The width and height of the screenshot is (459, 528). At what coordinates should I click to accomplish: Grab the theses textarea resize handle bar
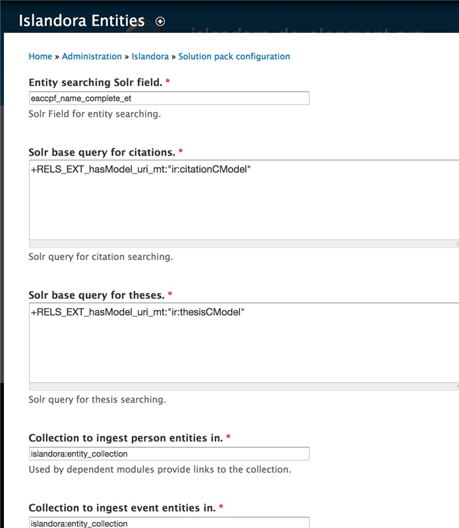pos(244,385)
